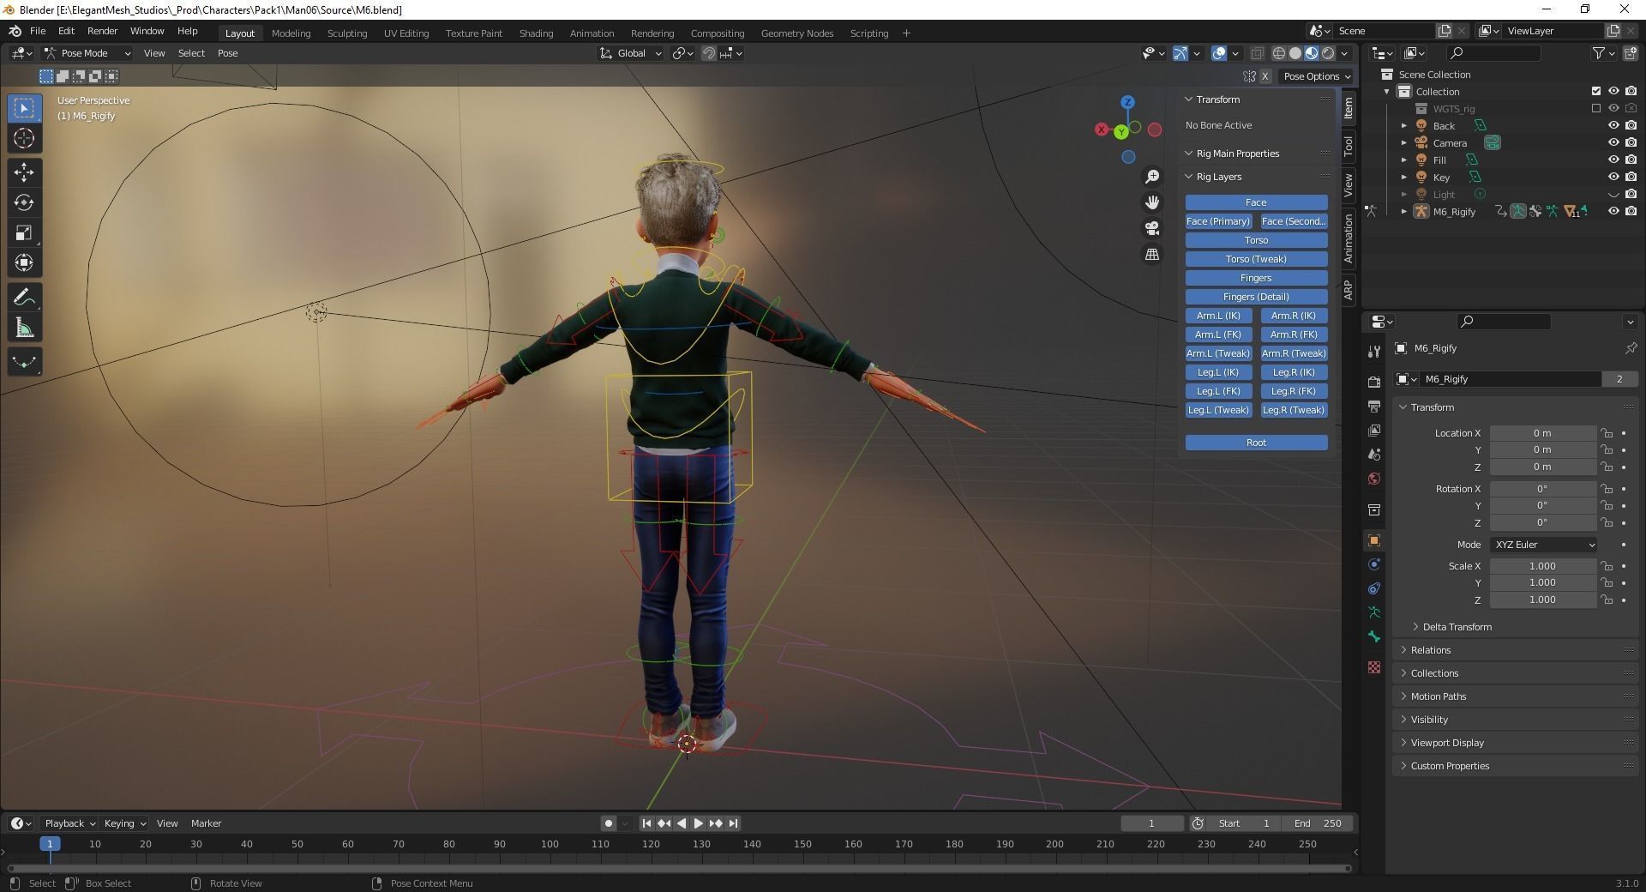The height and width of the screenshot is (892, 1646).
Task: Toggle the Root rig layer
Action: click(x=1256, y=443)
